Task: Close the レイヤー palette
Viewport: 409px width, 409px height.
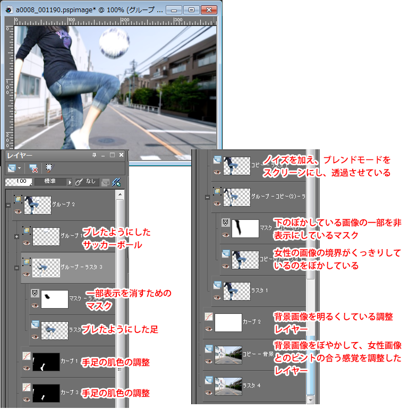Action: (x=121, y=155)
